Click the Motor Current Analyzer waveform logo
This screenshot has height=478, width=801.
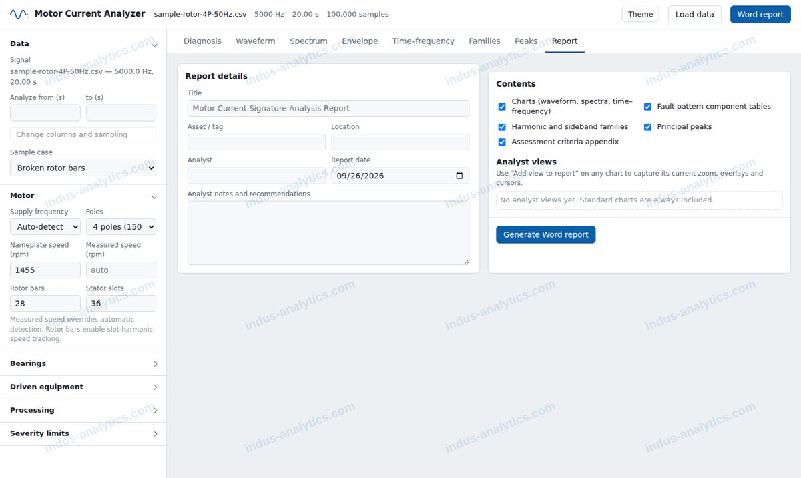pos(19,14)
